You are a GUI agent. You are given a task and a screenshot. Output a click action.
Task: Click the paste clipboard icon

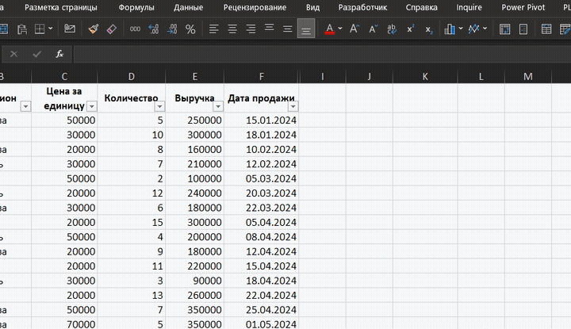click(22, 29)
